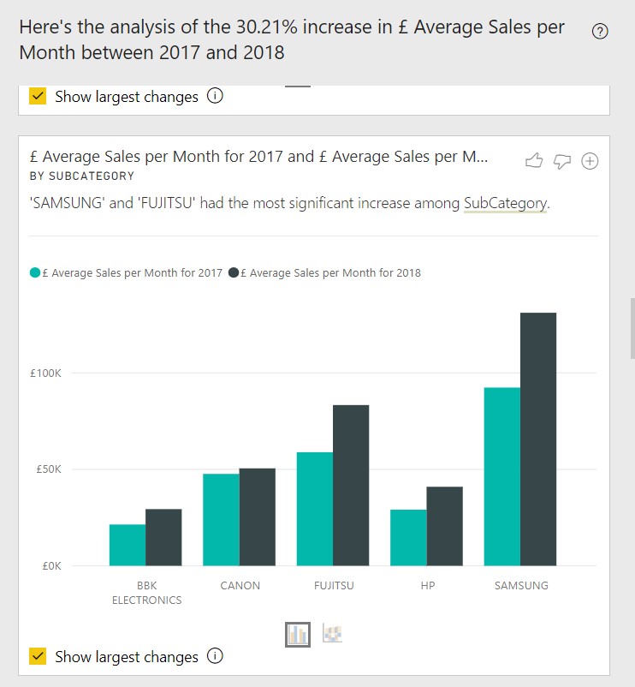Click the 2018 dark legend marker
The height and width of the screenshot is (687, 635).
pos(234,273)
